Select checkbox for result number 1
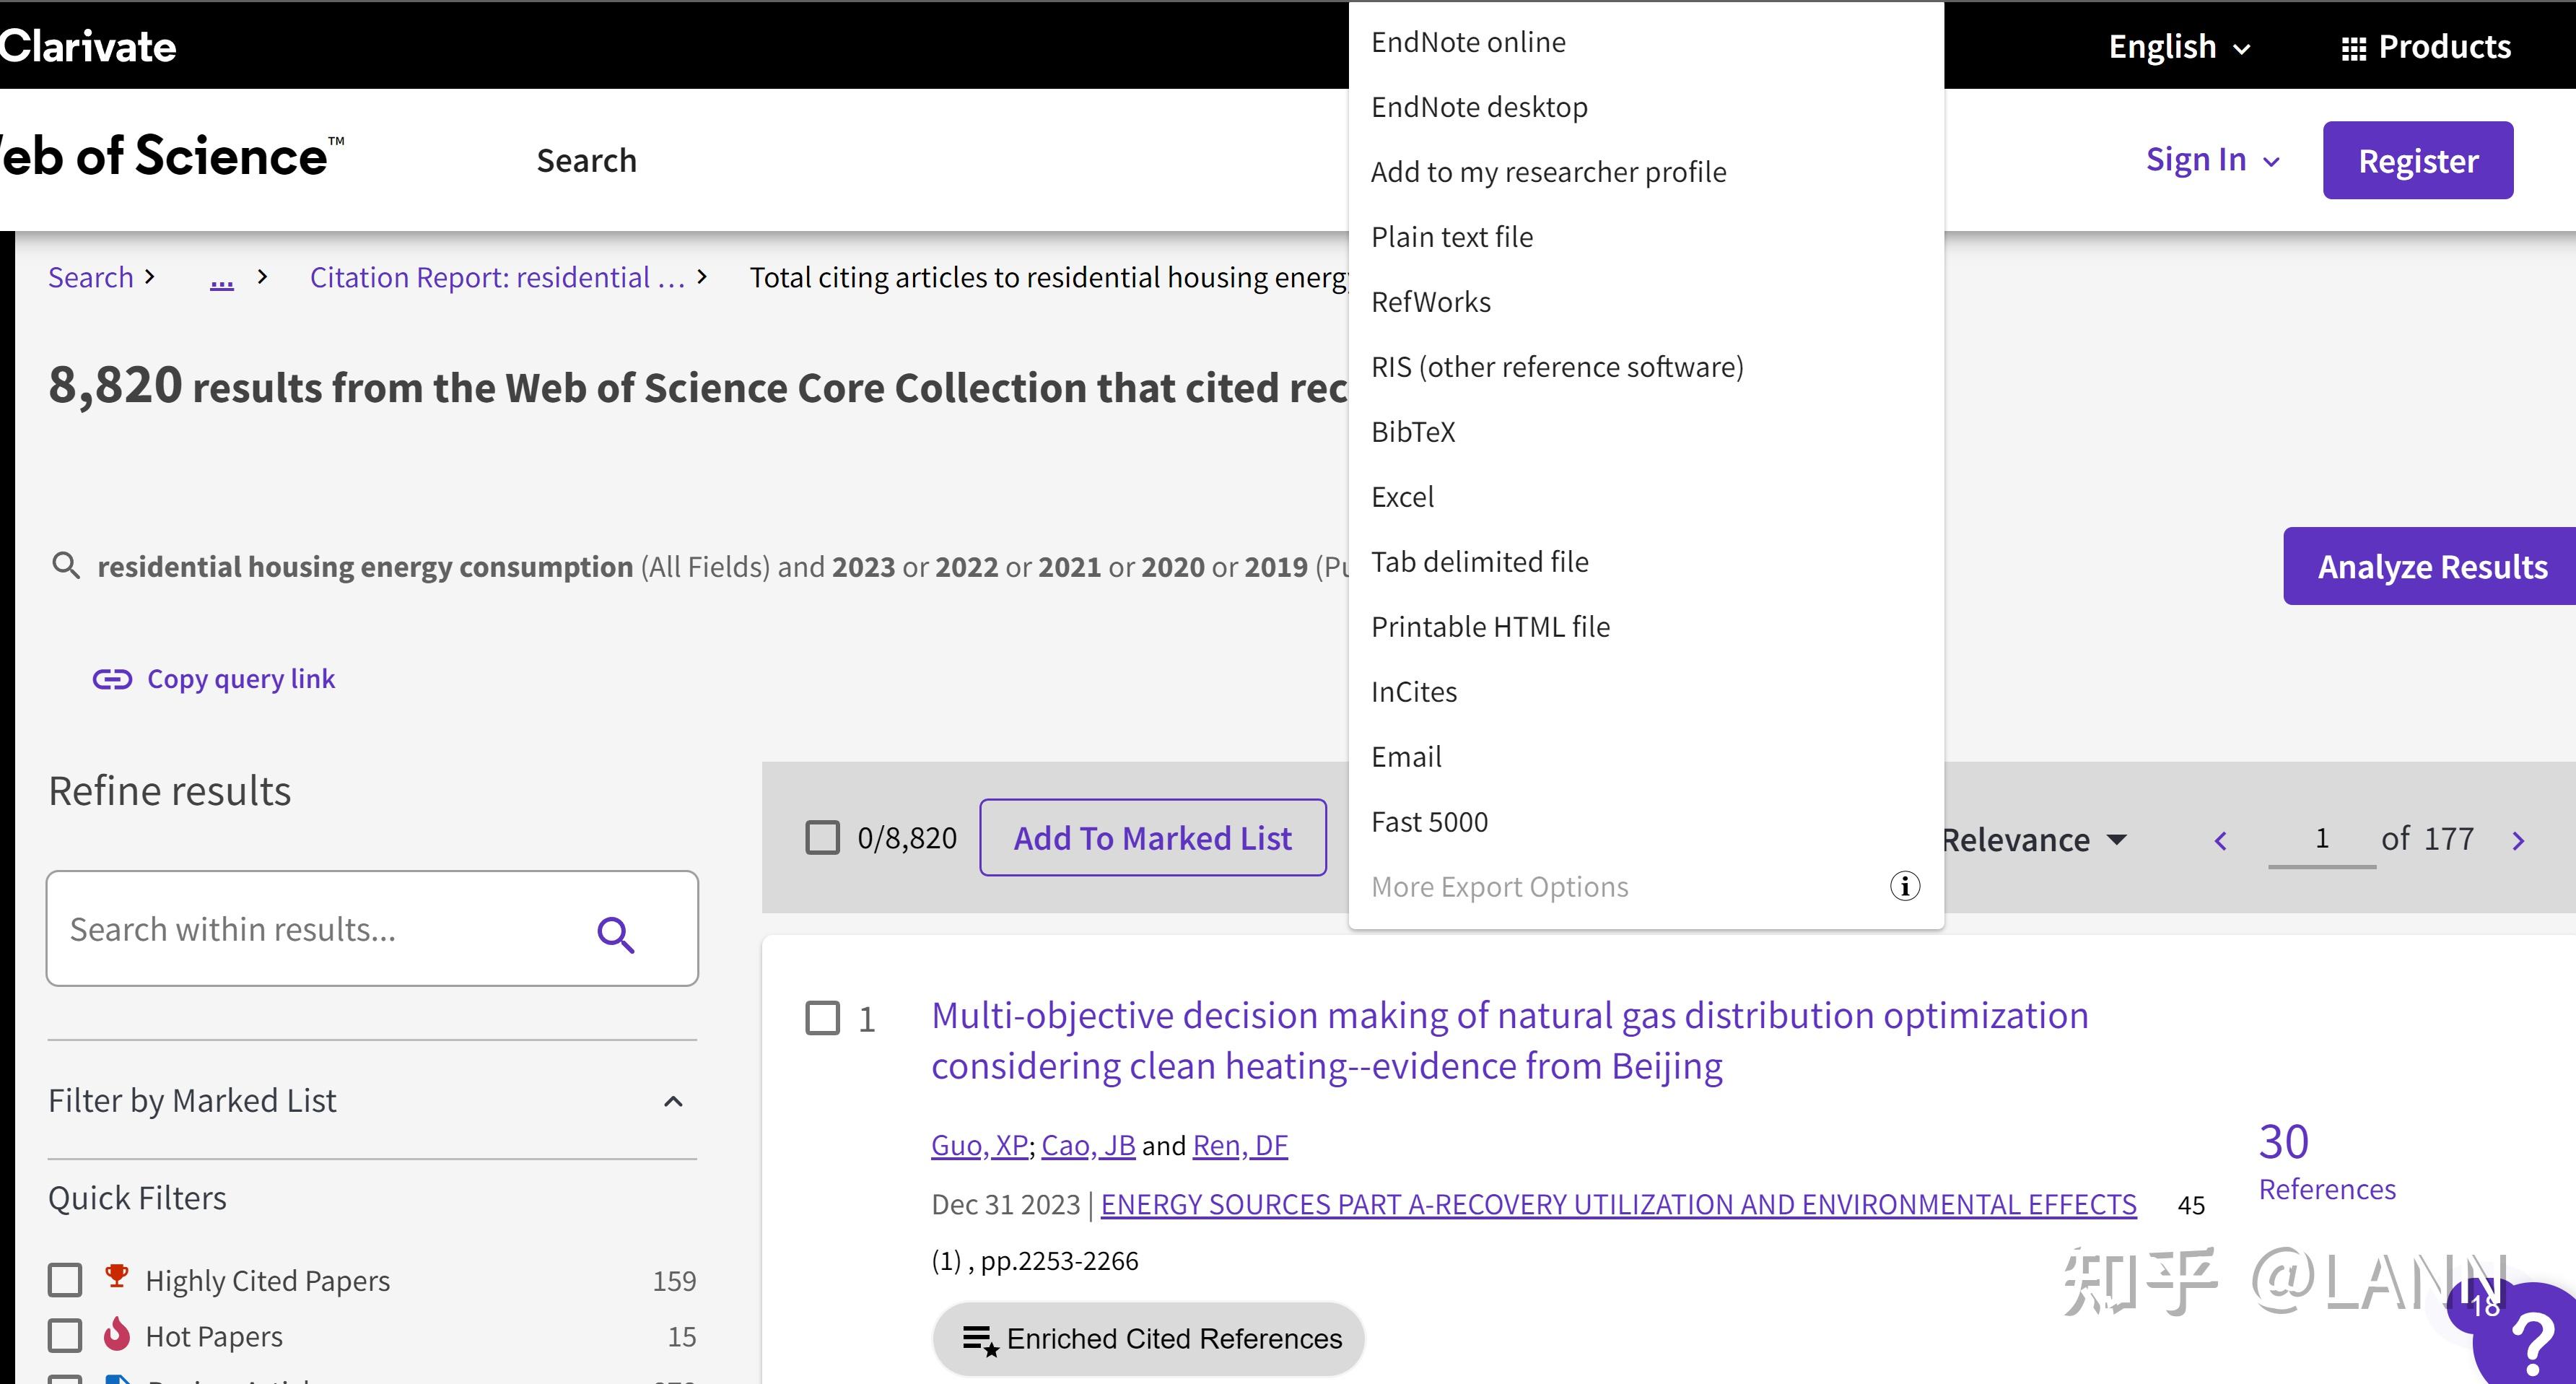 [x=822, y=1018]
